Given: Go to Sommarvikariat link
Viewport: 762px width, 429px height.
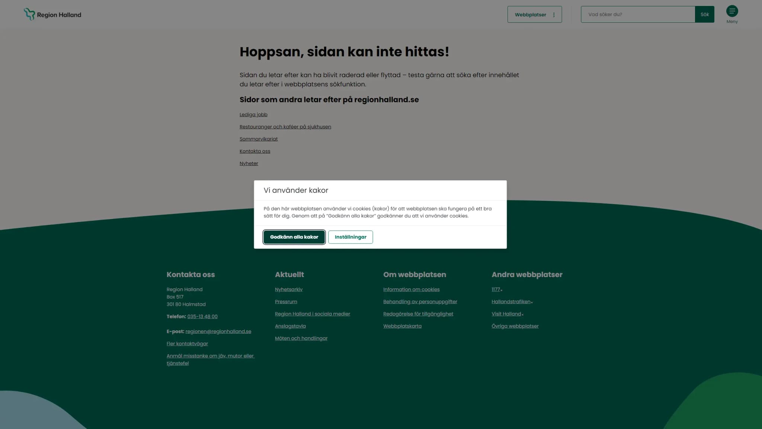Looking at the screenshot, I should tap(259, 139).
